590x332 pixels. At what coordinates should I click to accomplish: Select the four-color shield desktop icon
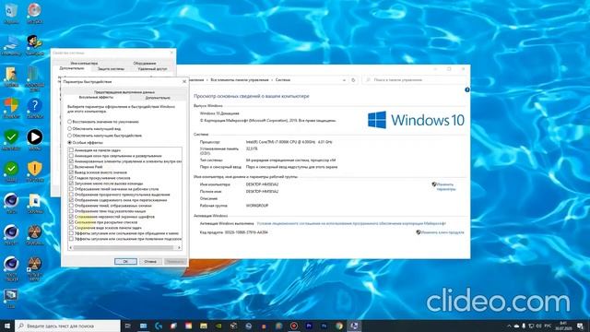click(x=11, y=107)
